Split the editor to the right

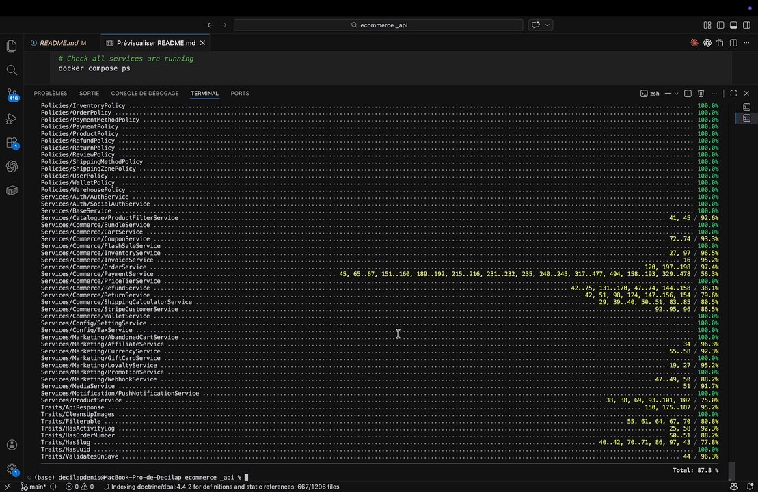click(x=733, y=43)
